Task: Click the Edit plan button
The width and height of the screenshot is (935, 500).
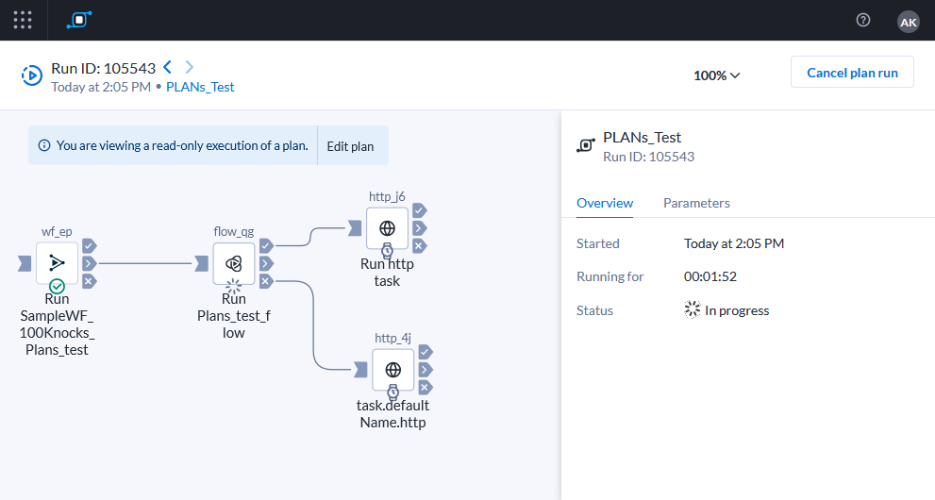Action: tap(350, 146)
